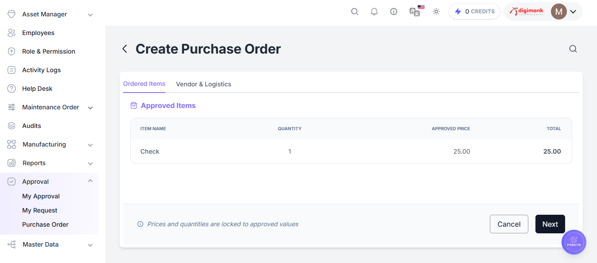Click the Approved Items bag icon
Viewport: 597px width, 263px height.
(134, 105)
